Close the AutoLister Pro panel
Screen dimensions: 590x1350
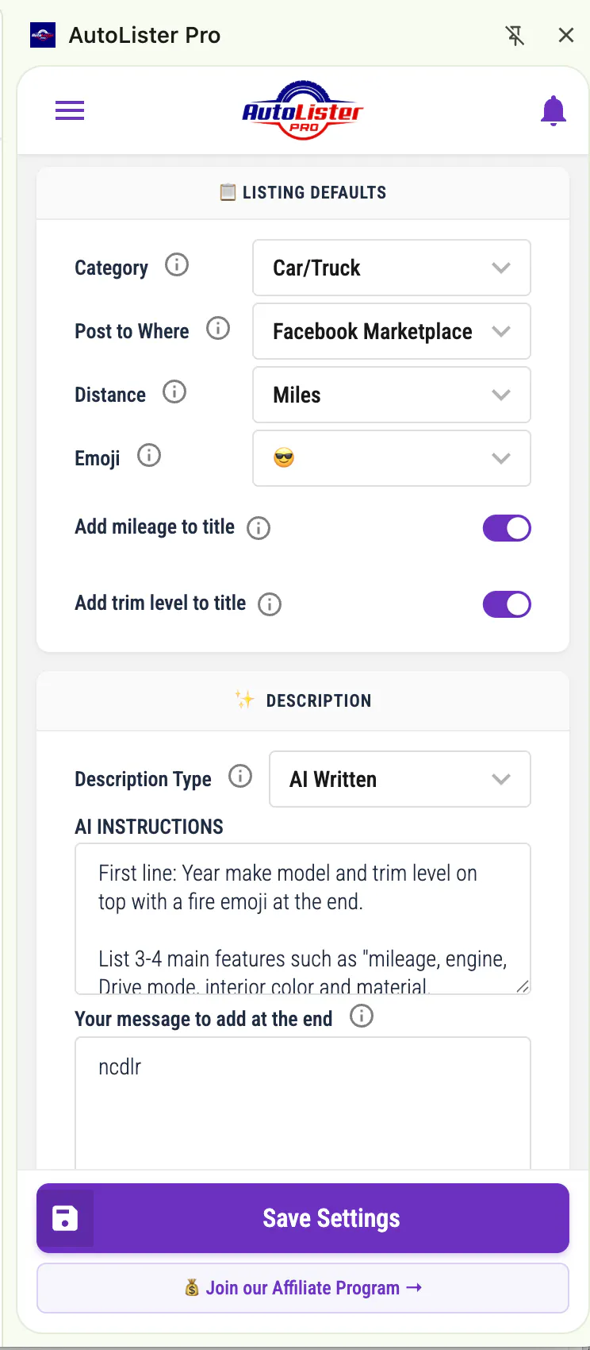coord(566,35)
